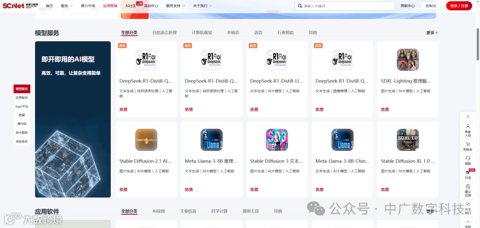480x228 pixels.
Task: Click the Stable Diffusion 2.1 model icon
Action: coord(146,140)
